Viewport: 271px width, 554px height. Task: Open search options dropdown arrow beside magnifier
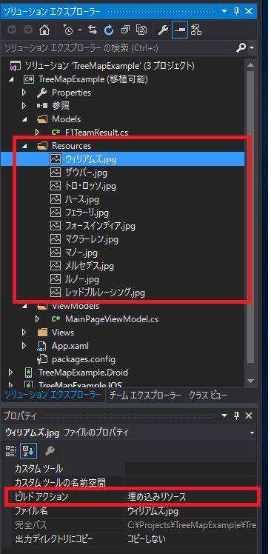(252, 48)
